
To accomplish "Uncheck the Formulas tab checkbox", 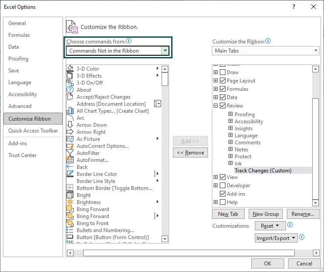I will click(222, 89).
